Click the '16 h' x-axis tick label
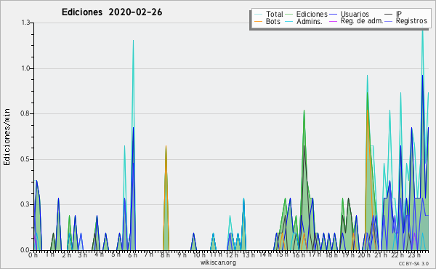 [x=299, y=255]
